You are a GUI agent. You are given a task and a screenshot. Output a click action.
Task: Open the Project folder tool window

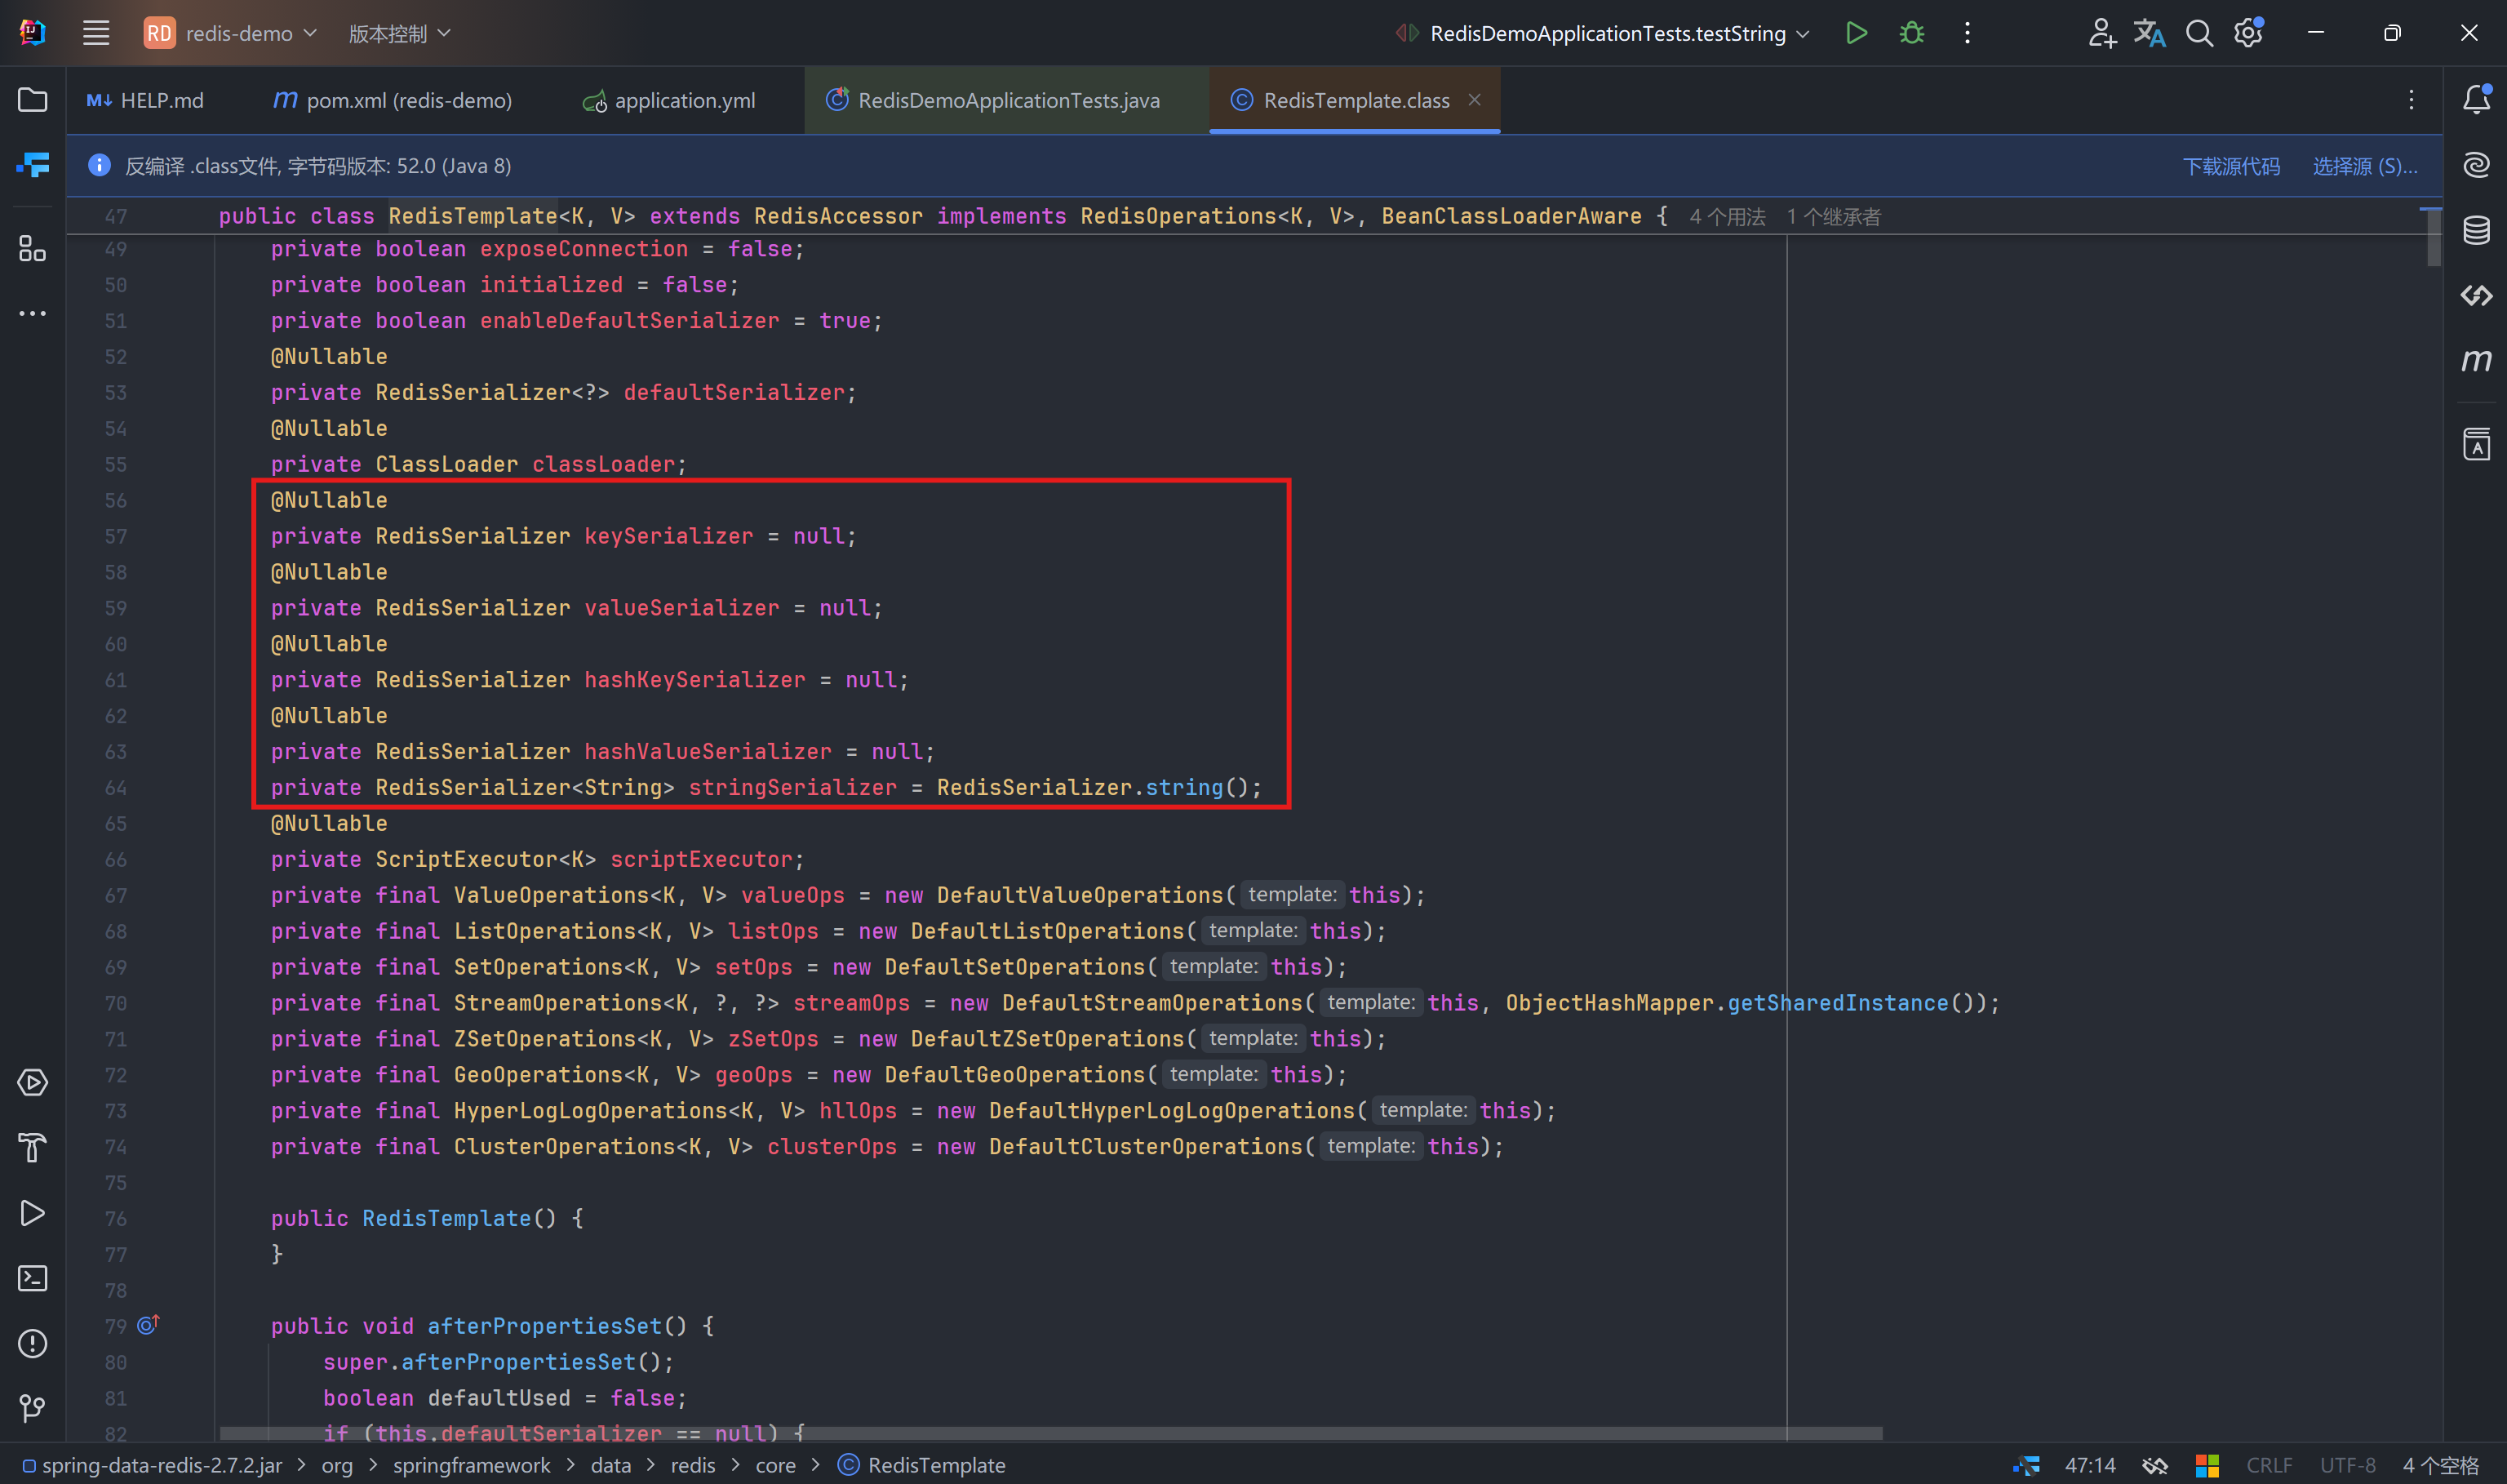click(32, 100)
